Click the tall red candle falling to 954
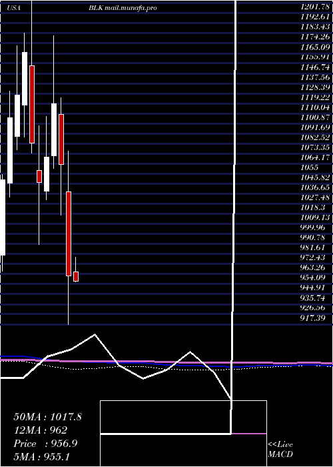333x467 pixels. coord(69,233)
